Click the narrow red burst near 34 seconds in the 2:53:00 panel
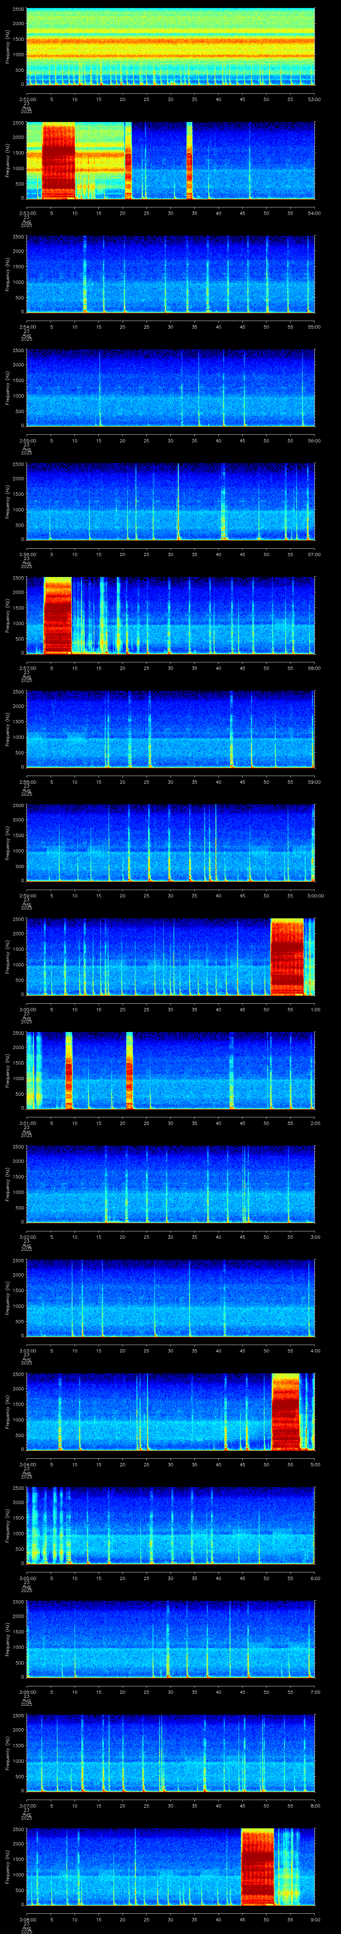Image resolution: width=341 pixels, height=1934 pixels. tap(189, 161)
